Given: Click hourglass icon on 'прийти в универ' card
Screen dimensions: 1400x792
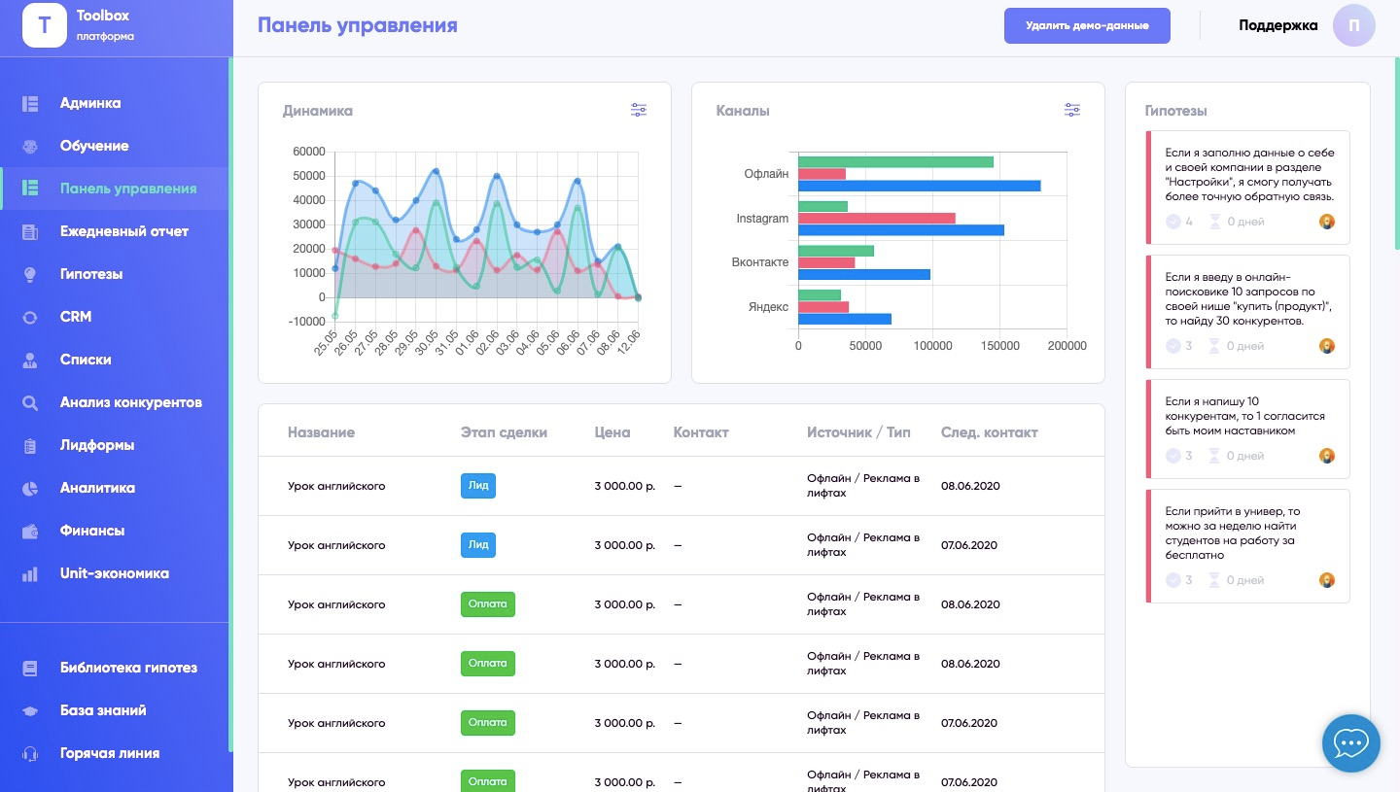Looking at the screenshot, I should [x=1214, y=580].
